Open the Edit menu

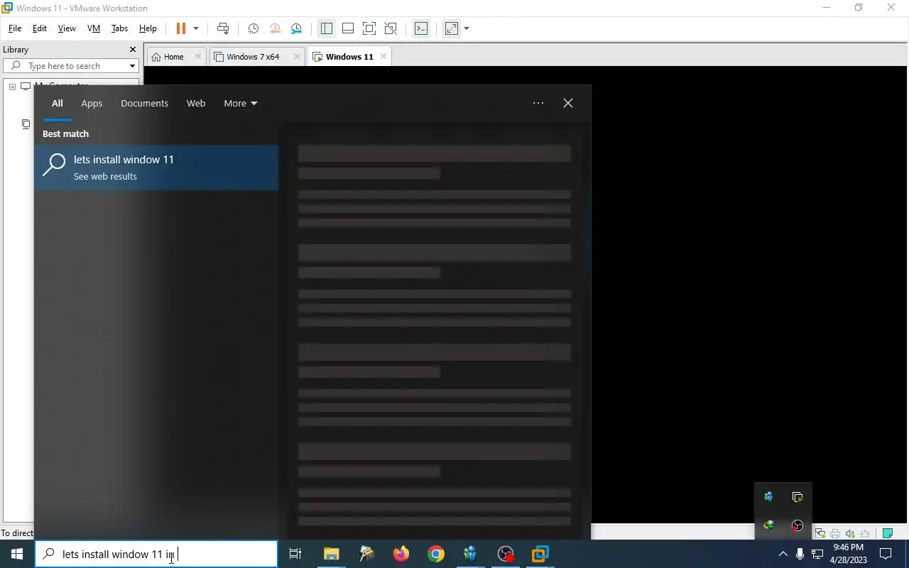pyautogui.click(x=40, y=28)
